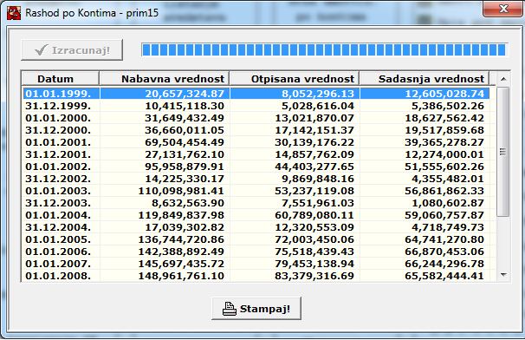525x340 pixels.
Task: Select row dated 01.01.2001.
Action: [x=256, y=142]
